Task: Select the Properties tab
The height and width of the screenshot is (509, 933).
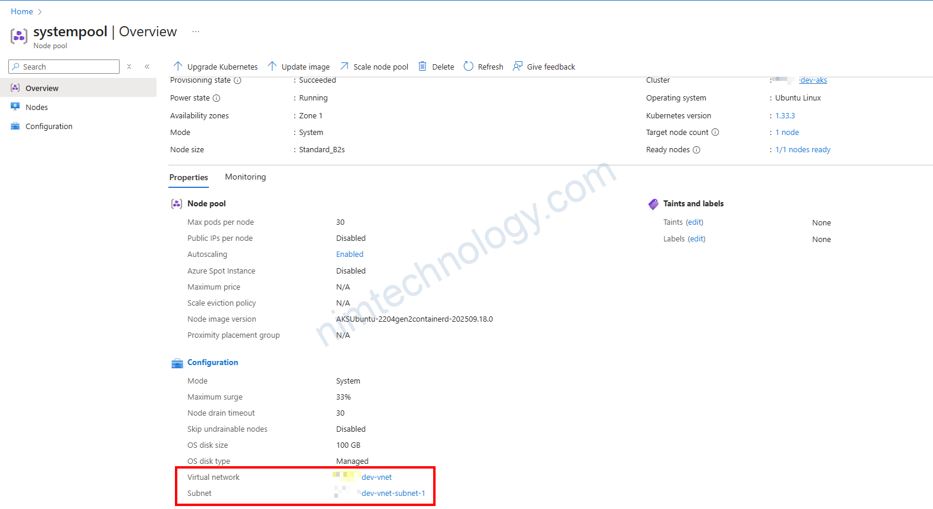Action: (x=189, y=177)
